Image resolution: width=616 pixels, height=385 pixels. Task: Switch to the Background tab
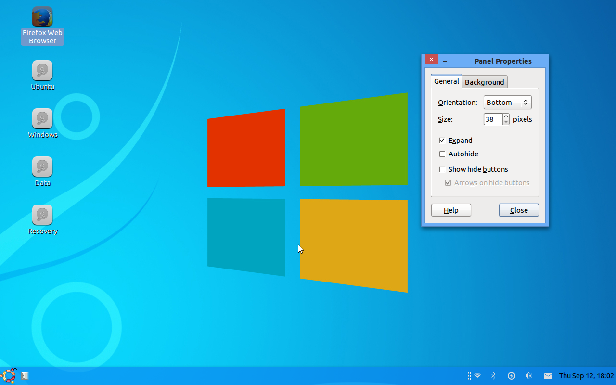(485, 82)
